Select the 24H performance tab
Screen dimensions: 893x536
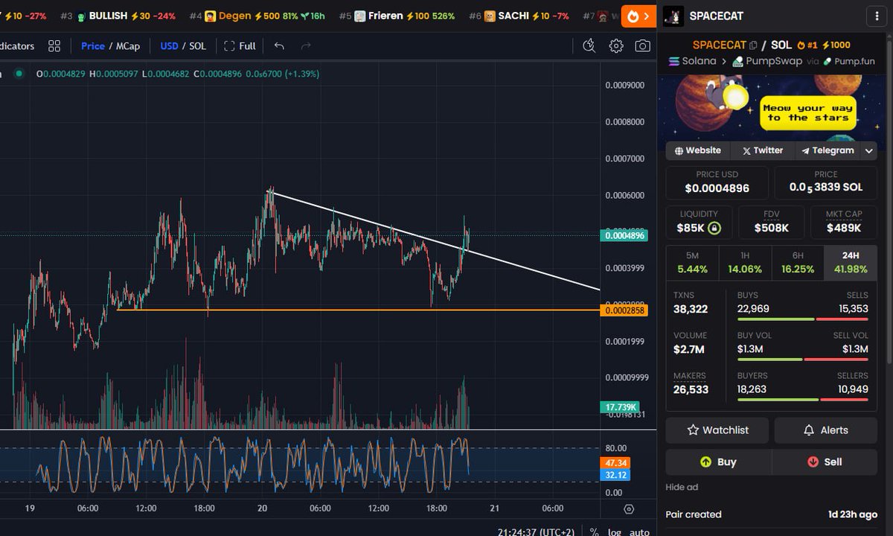(x=851, y=263)
